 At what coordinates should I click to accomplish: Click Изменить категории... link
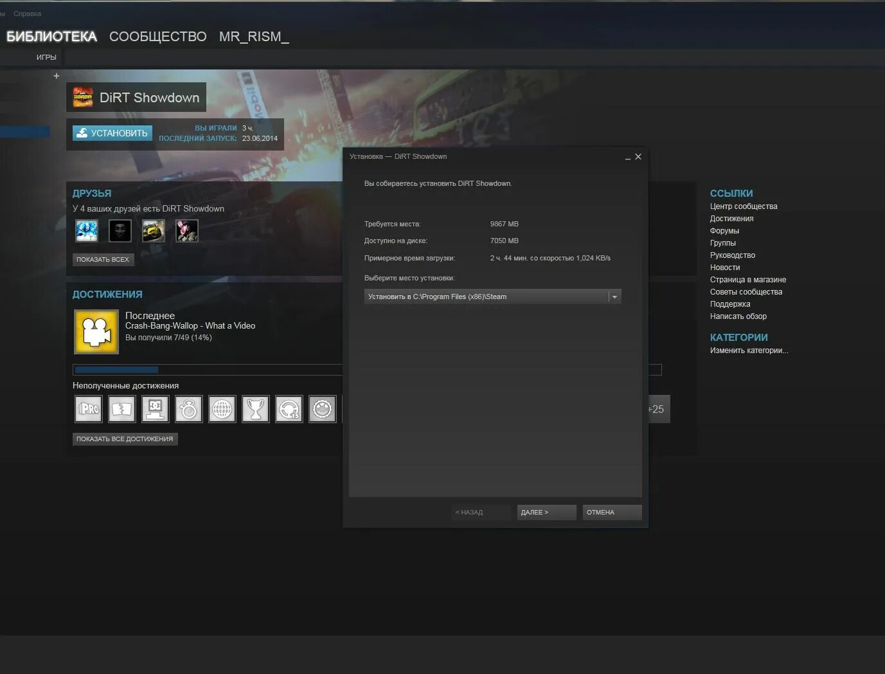click(749, 351)
